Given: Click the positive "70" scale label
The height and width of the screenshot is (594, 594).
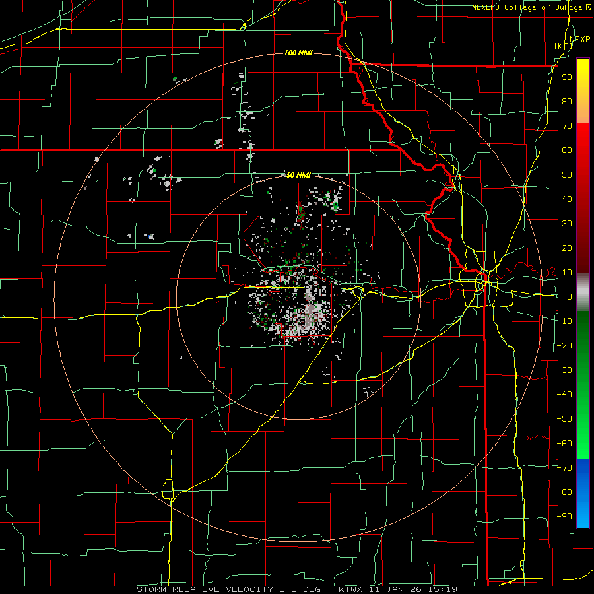Looking at the screenshot, I should [567, 126].
